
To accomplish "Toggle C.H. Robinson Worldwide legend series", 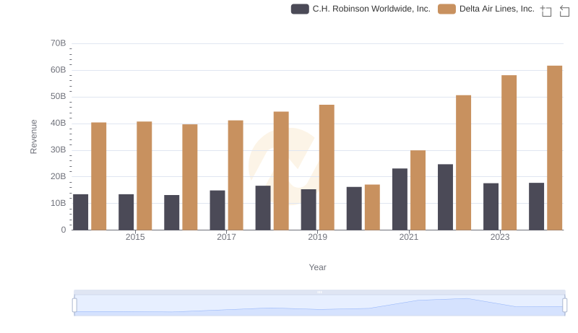I will 361,9.
